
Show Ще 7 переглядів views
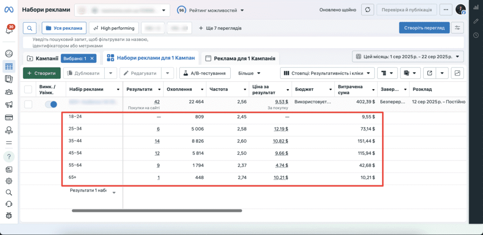click(x=220, y=28)
